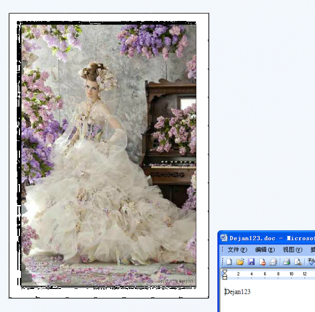
Task: Click the Permission restricted document icon
Action: [262, 262]
